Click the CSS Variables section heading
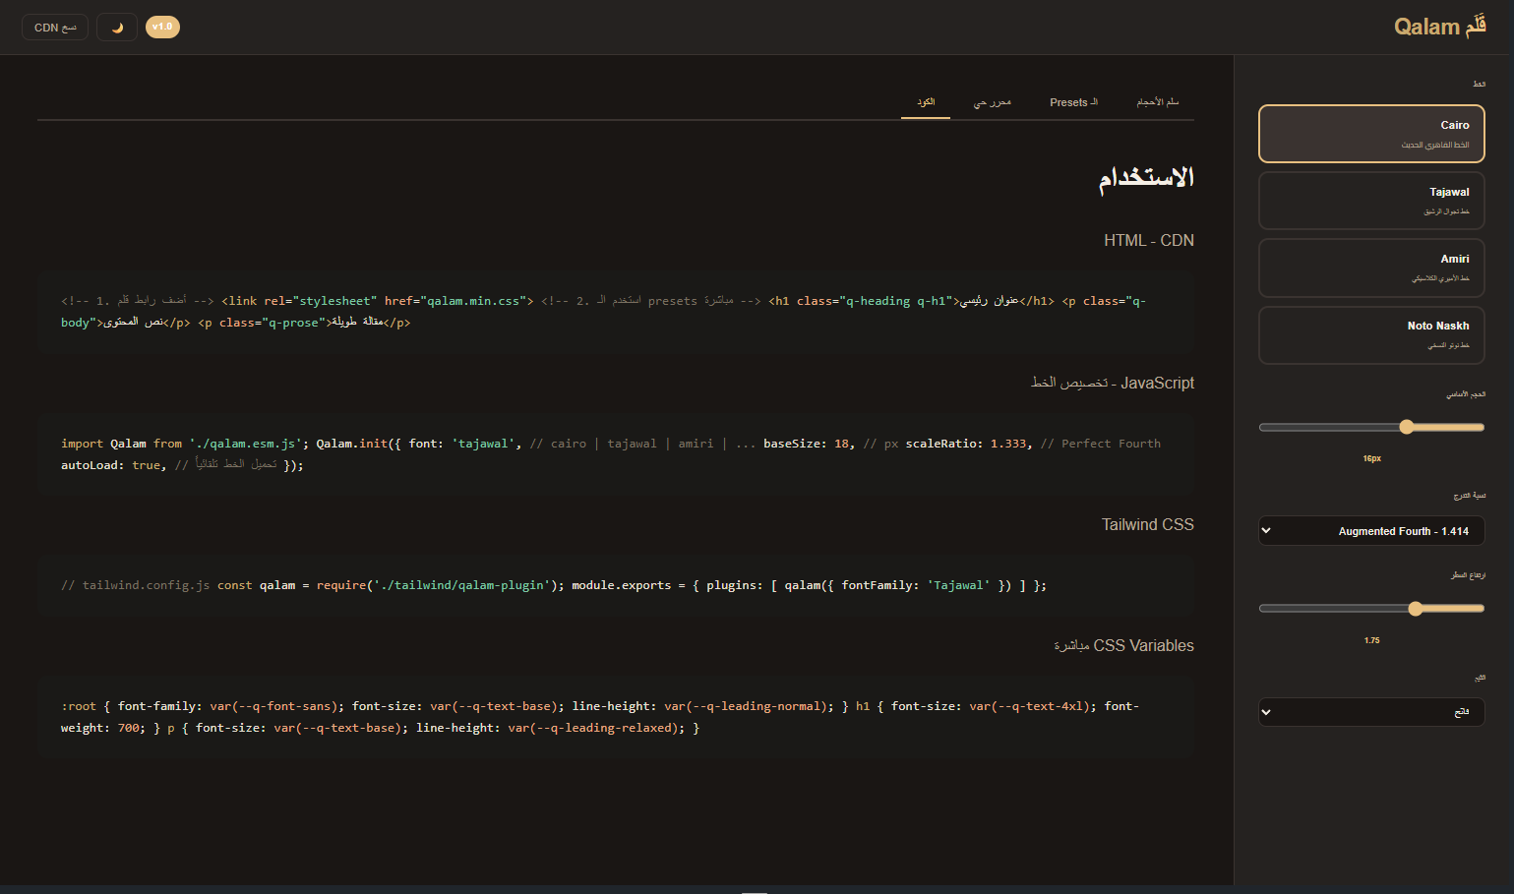 point(1124,646)
